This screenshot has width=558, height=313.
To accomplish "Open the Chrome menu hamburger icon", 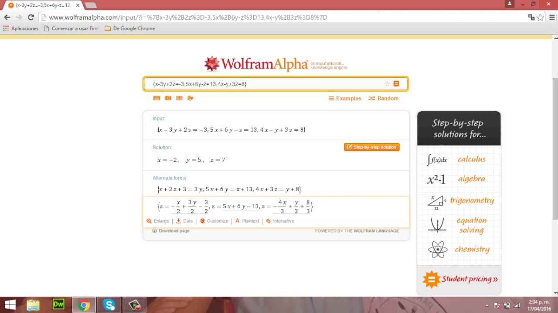I will click(x=551, y=17).
